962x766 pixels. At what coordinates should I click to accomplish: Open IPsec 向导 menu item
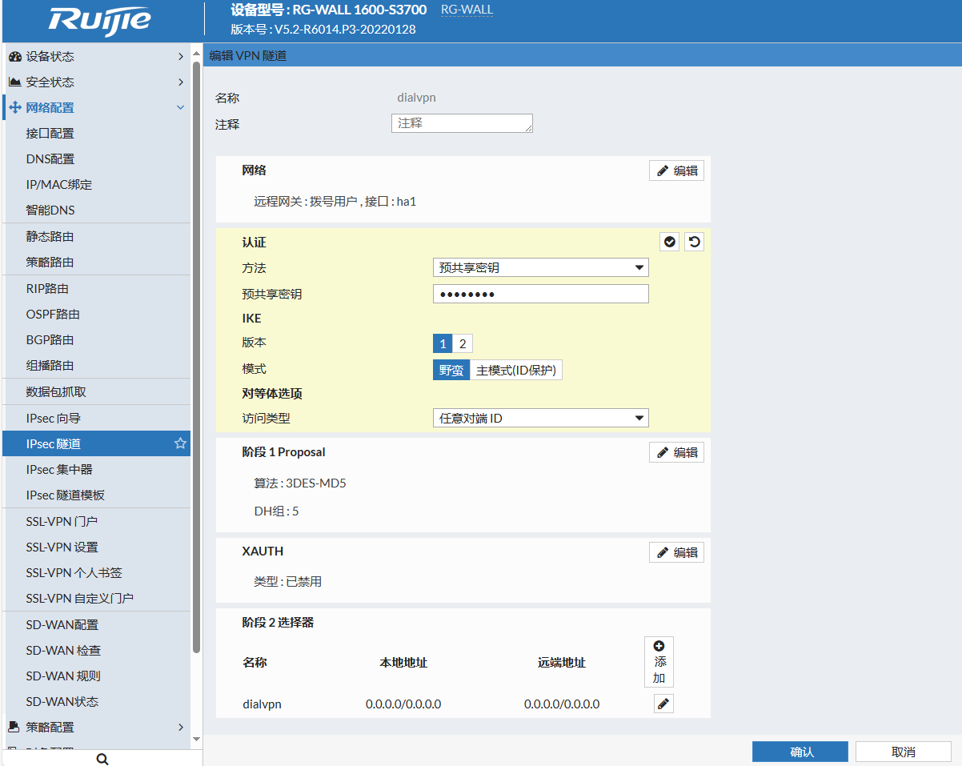pos(54,418)
